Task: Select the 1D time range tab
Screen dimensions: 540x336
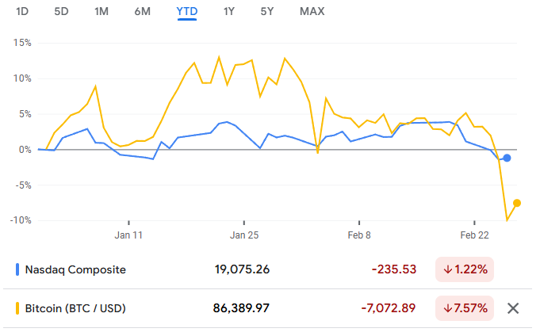Action: (22, 11)
